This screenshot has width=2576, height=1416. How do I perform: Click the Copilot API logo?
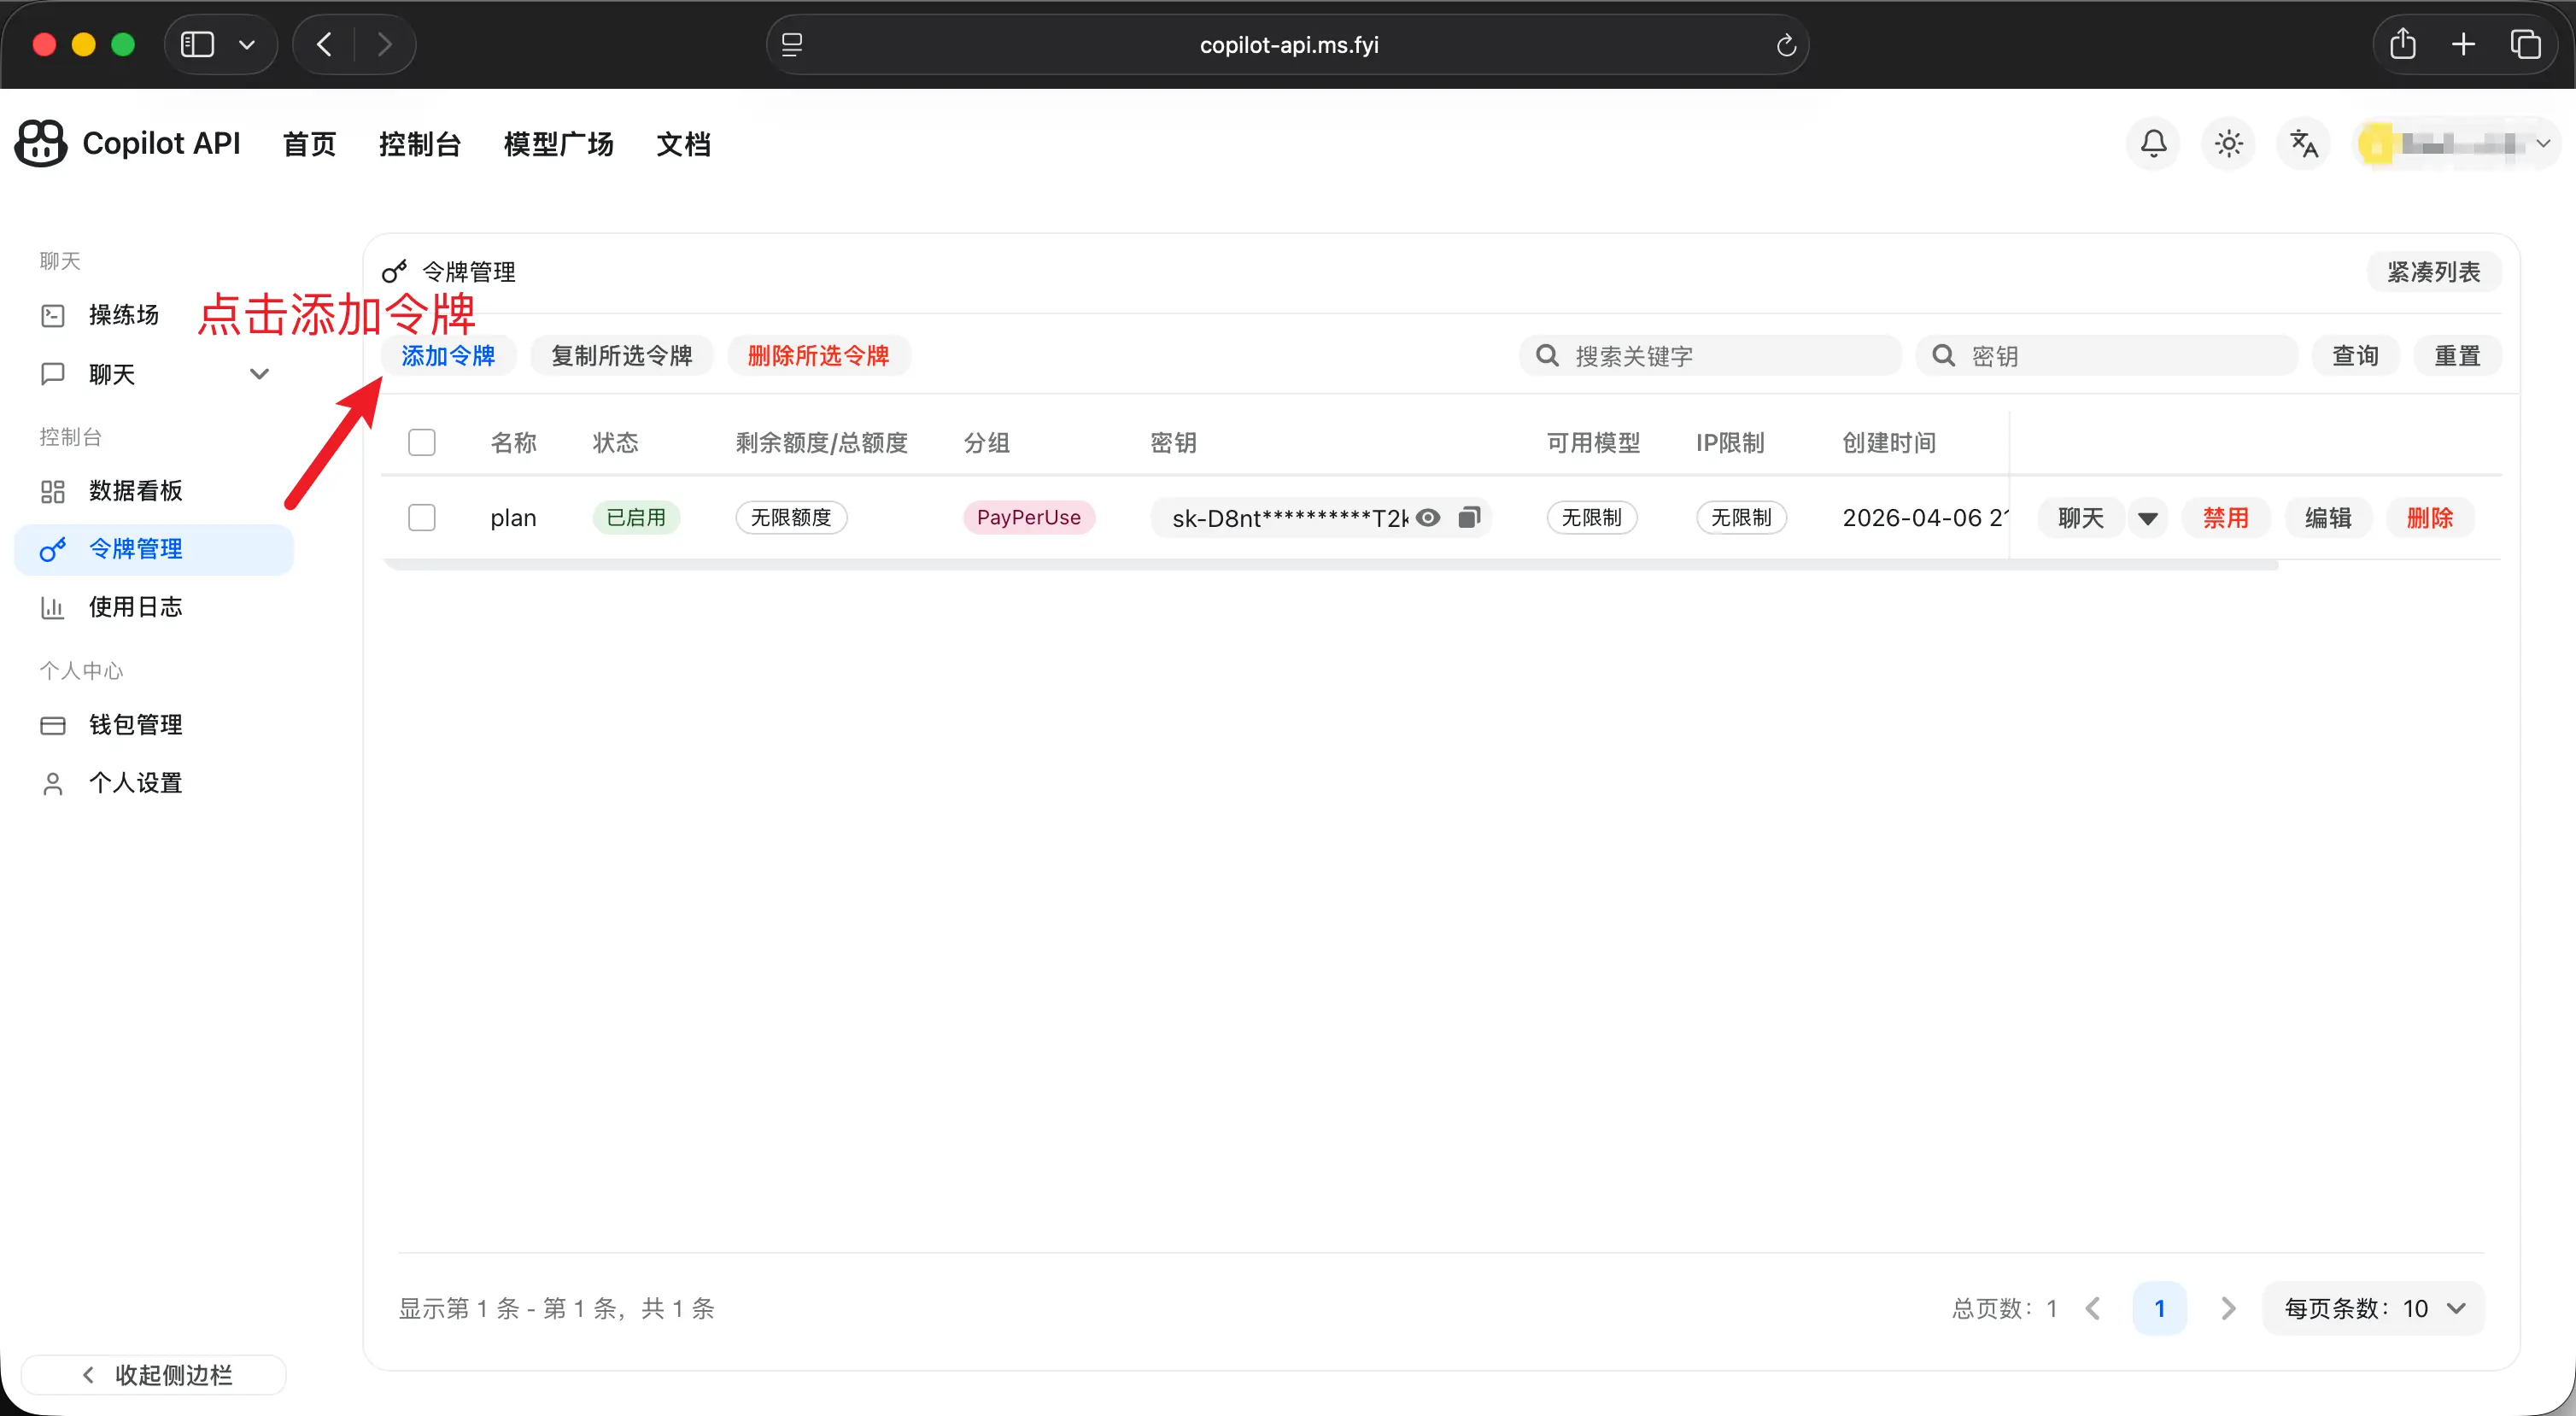41,144
